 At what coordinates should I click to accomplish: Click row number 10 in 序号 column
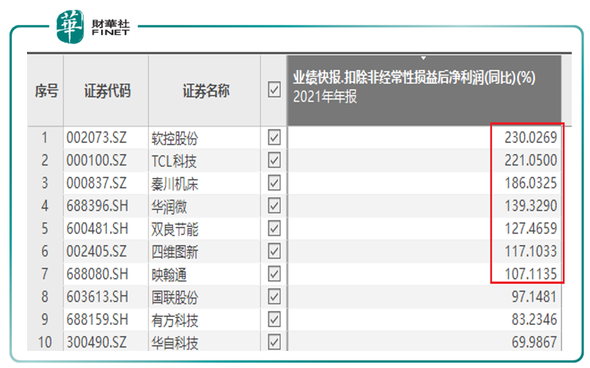45,342
